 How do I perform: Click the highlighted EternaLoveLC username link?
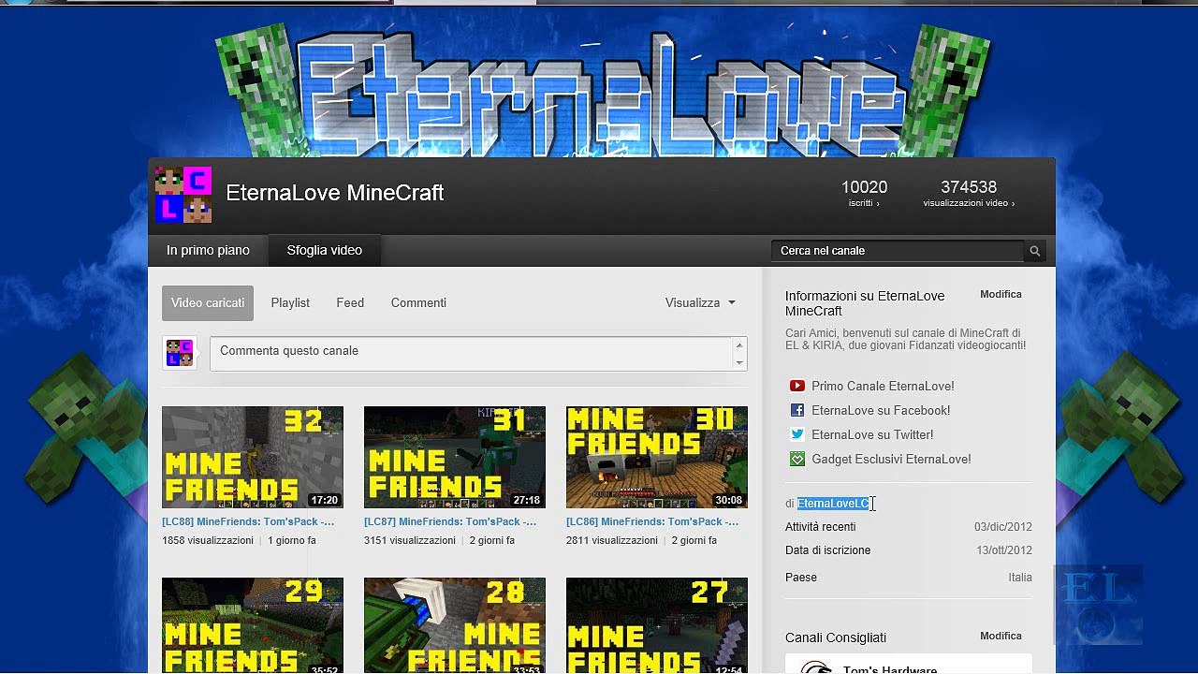[833, 504]
